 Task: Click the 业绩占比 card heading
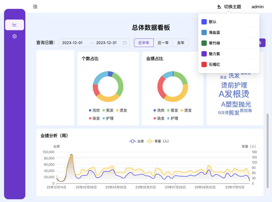coord(155,59)
